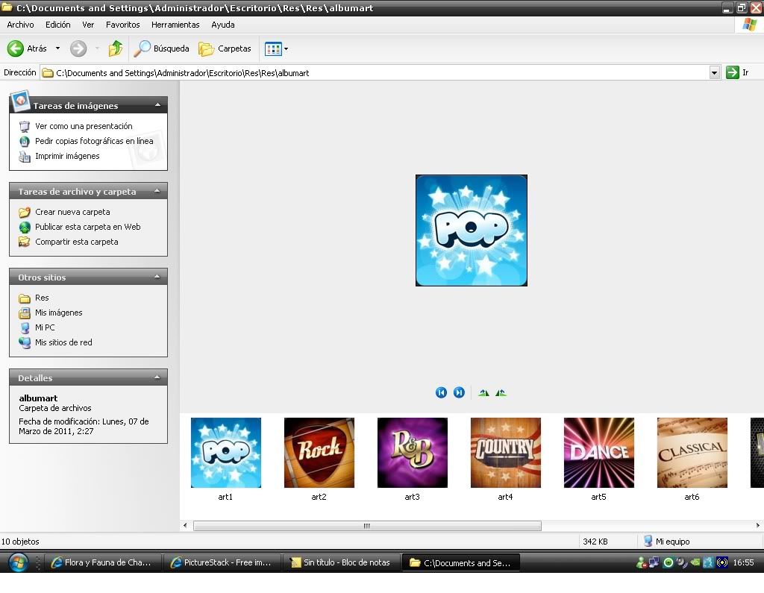Image resolution: width=764 pixels, height=593 pixels.
Task: Click the art1 file name label
Action: pos(225,497)
